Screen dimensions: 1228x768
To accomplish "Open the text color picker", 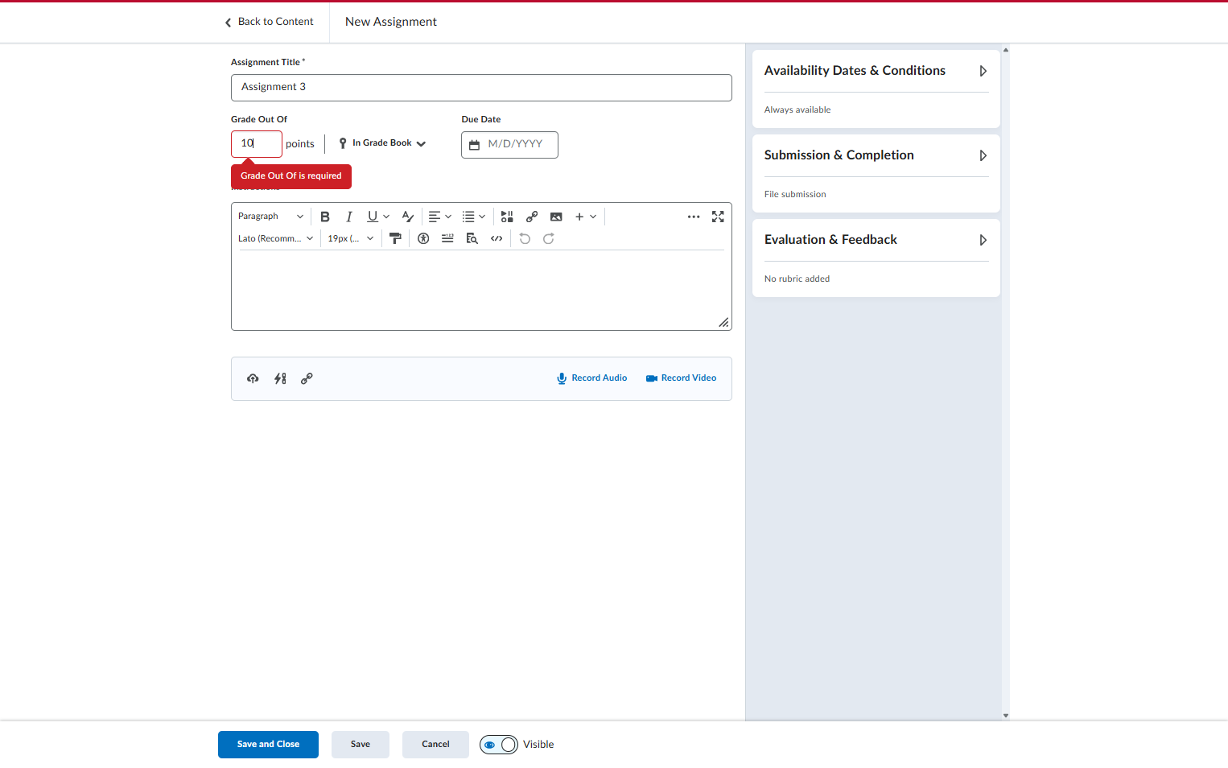I will tap(408, 217).
